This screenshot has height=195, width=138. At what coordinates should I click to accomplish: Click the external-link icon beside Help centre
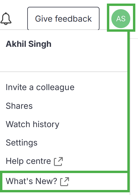coord(58,162)
